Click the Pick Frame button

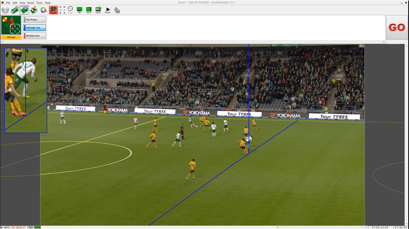(x=34, y=20)
